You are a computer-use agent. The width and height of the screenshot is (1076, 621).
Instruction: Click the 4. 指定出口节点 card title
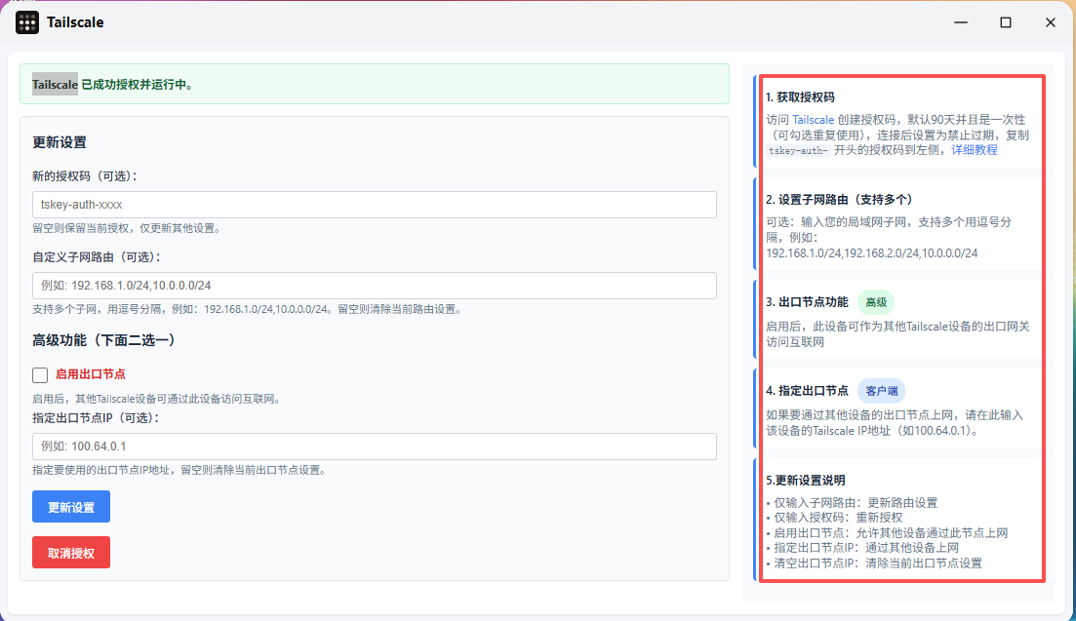tap(807, 391)
